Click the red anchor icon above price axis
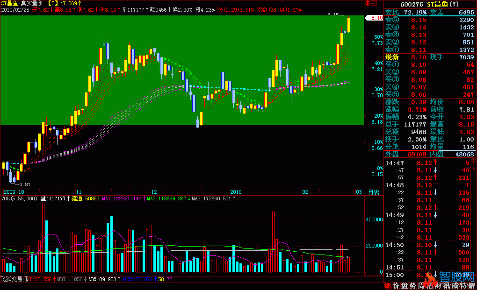This screenshot has height=290, width=477. pos(368,3)
